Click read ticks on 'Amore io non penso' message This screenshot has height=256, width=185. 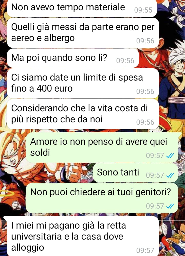[170, 156]
